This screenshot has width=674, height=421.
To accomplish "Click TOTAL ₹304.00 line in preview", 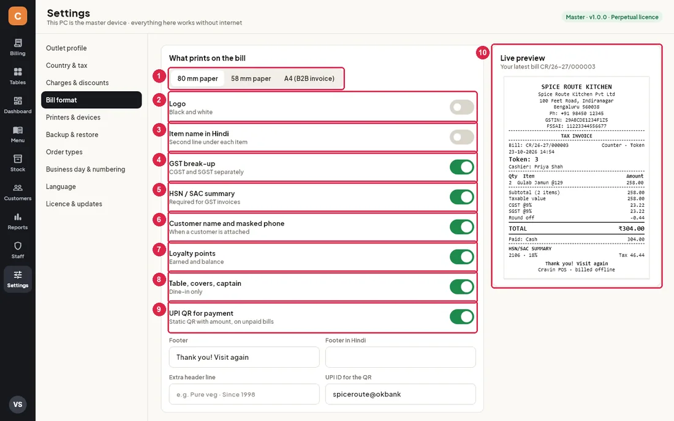I will [577, 229].
